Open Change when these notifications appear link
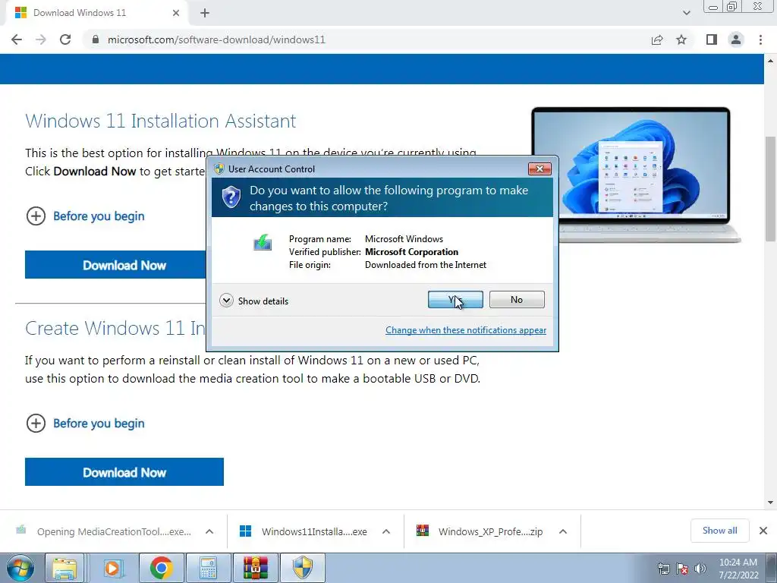Screen dimensions: 777x583 coord(466,330)
